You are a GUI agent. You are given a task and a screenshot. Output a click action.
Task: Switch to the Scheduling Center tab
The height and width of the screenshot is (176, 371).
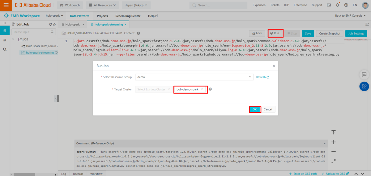point(128,16)
